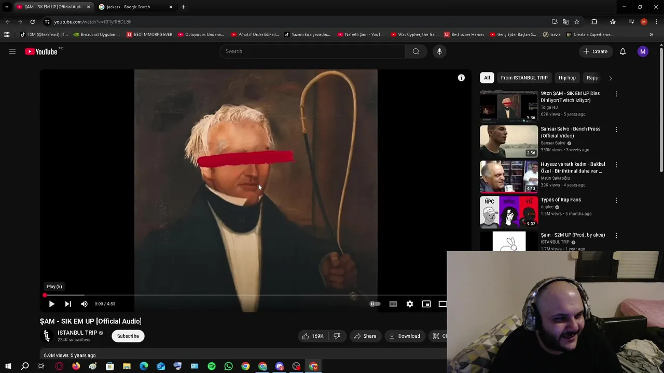Toggle autoplay switch in player
This screenshot has width=664, height=373.
tap(375, 304)
